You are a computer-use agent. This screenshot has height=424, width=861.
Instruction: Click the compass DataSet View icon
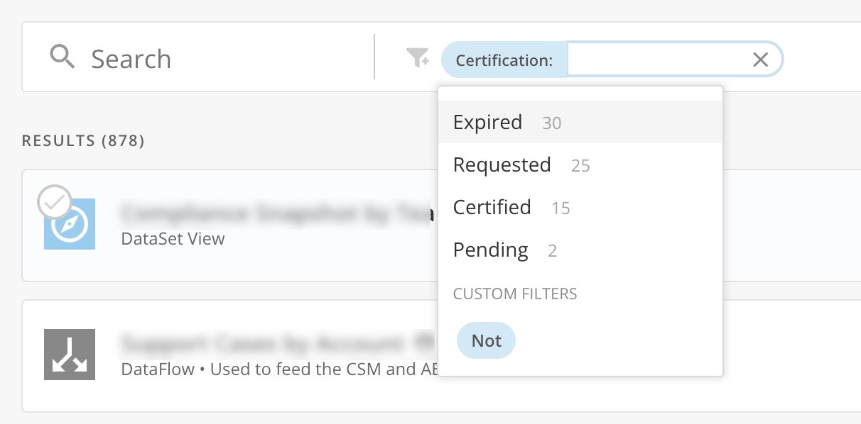pos(69,225)
